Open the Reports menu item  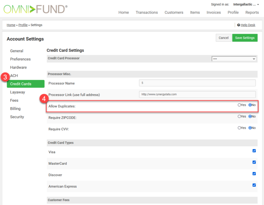tap(252, 12)
